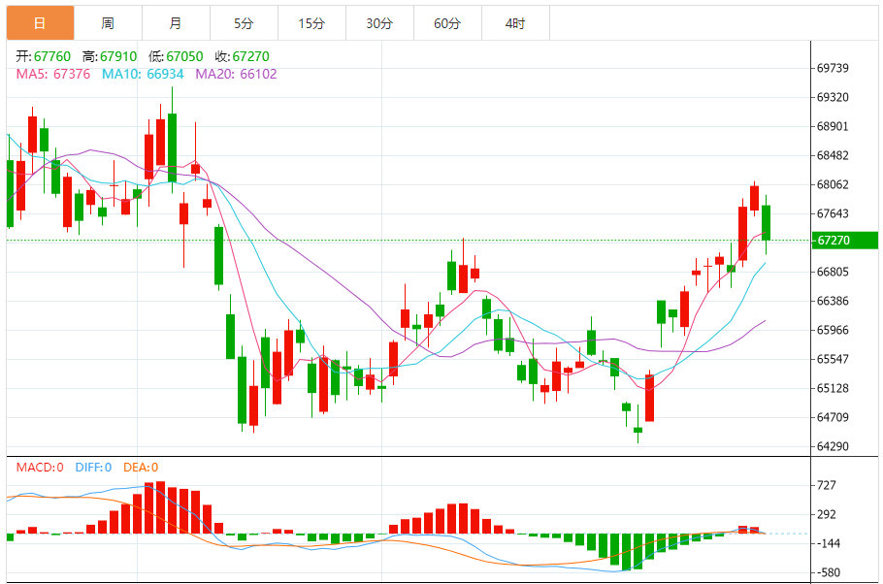Click the 68482 price axis label

[833, 155]
